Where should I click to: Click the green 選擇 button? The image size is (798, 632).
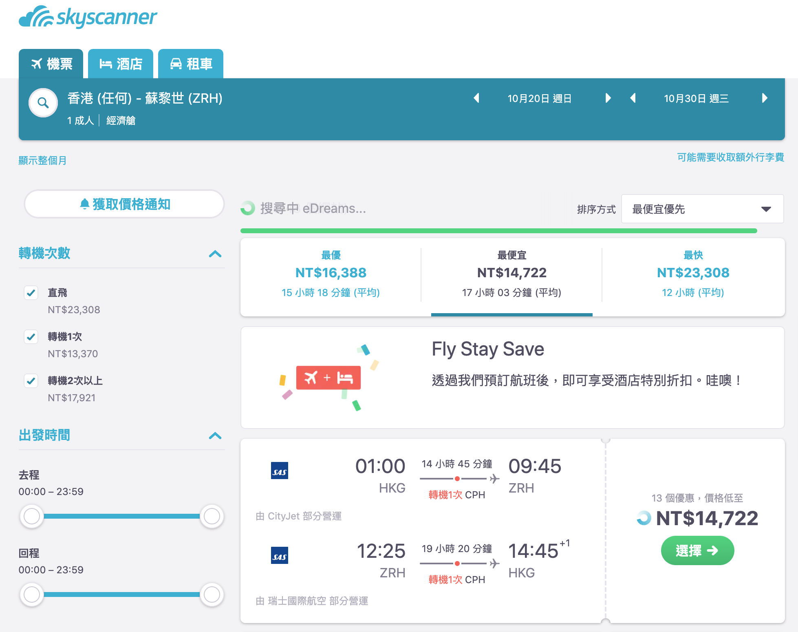tap(697, 550)
